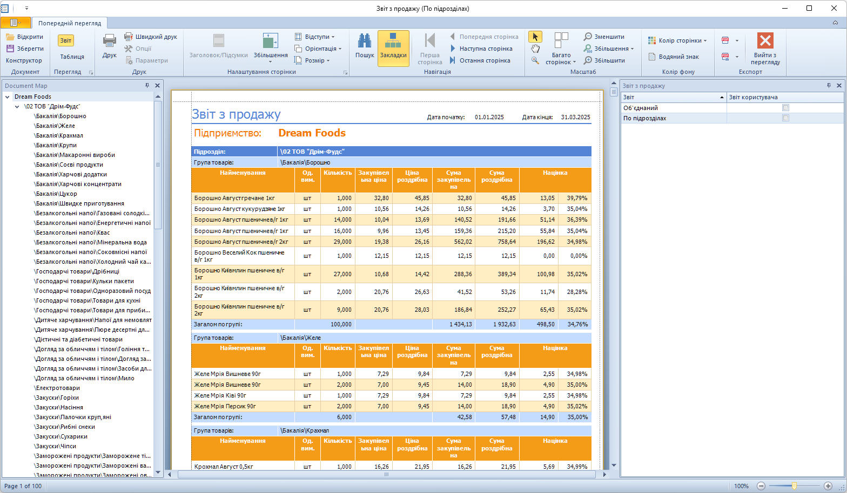Select \Закуски\Чіпси bookmark

[x=55, y=446]
